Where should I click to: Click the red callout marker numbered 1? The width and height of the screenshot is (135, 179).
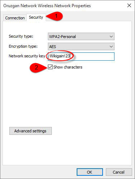[55, 16]
